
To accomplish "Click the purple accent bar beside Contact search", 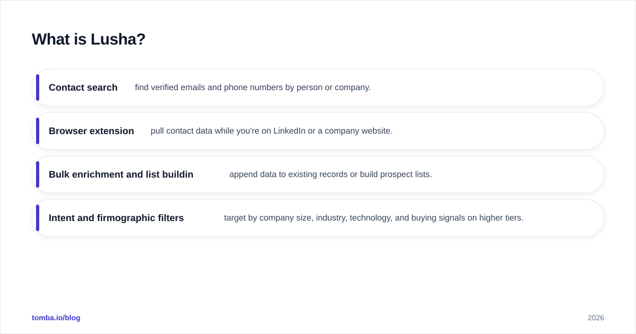I will pyautogui.click(x=38, y=87).
